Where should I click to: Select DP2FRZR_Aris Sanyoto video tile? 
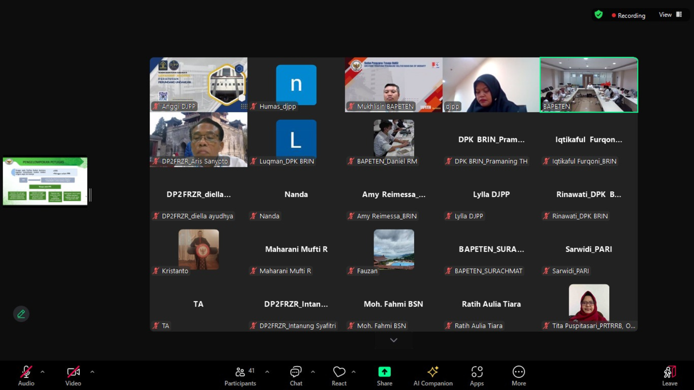click(198, 139)
